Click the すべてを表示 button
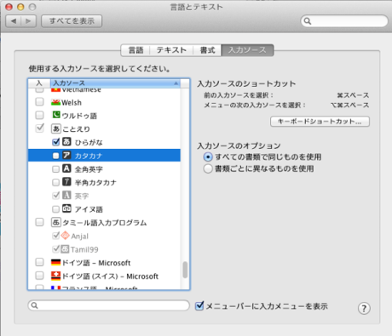This screenshot has width=392, height=336. (x=72, y=21)
